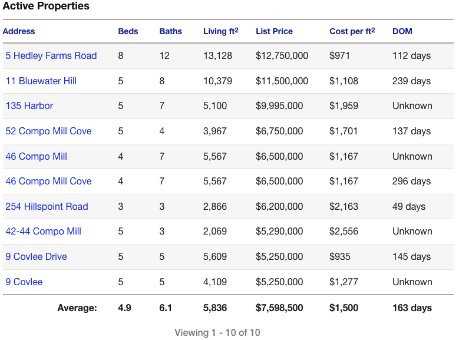Sort table by Address column header
459x340 pixels.
[19, 31]
